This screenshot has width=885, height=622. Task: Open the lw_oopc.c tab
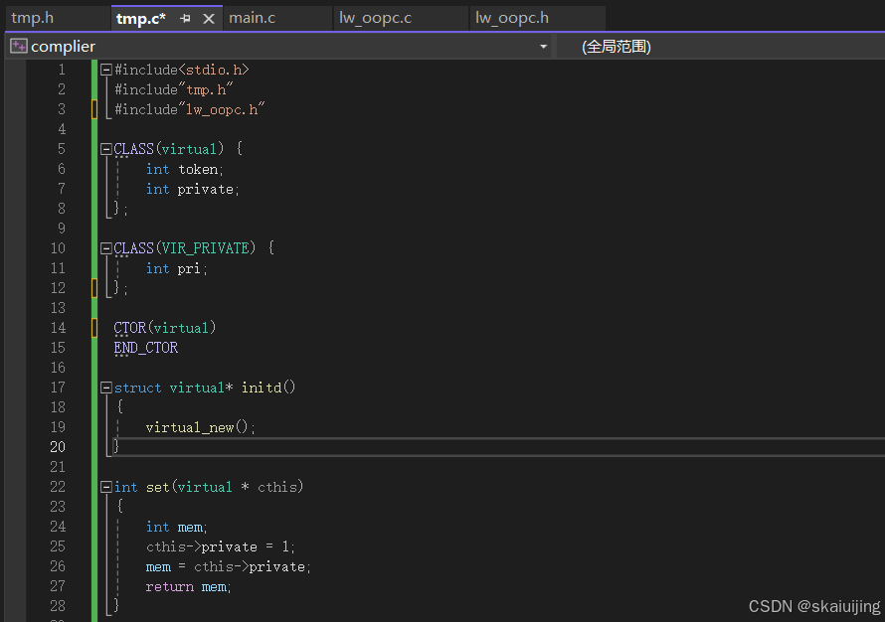(375, 18)
